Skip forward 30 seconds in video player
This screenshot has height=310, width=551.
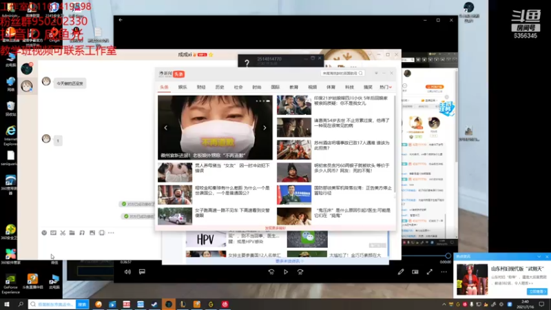(300, 271)
